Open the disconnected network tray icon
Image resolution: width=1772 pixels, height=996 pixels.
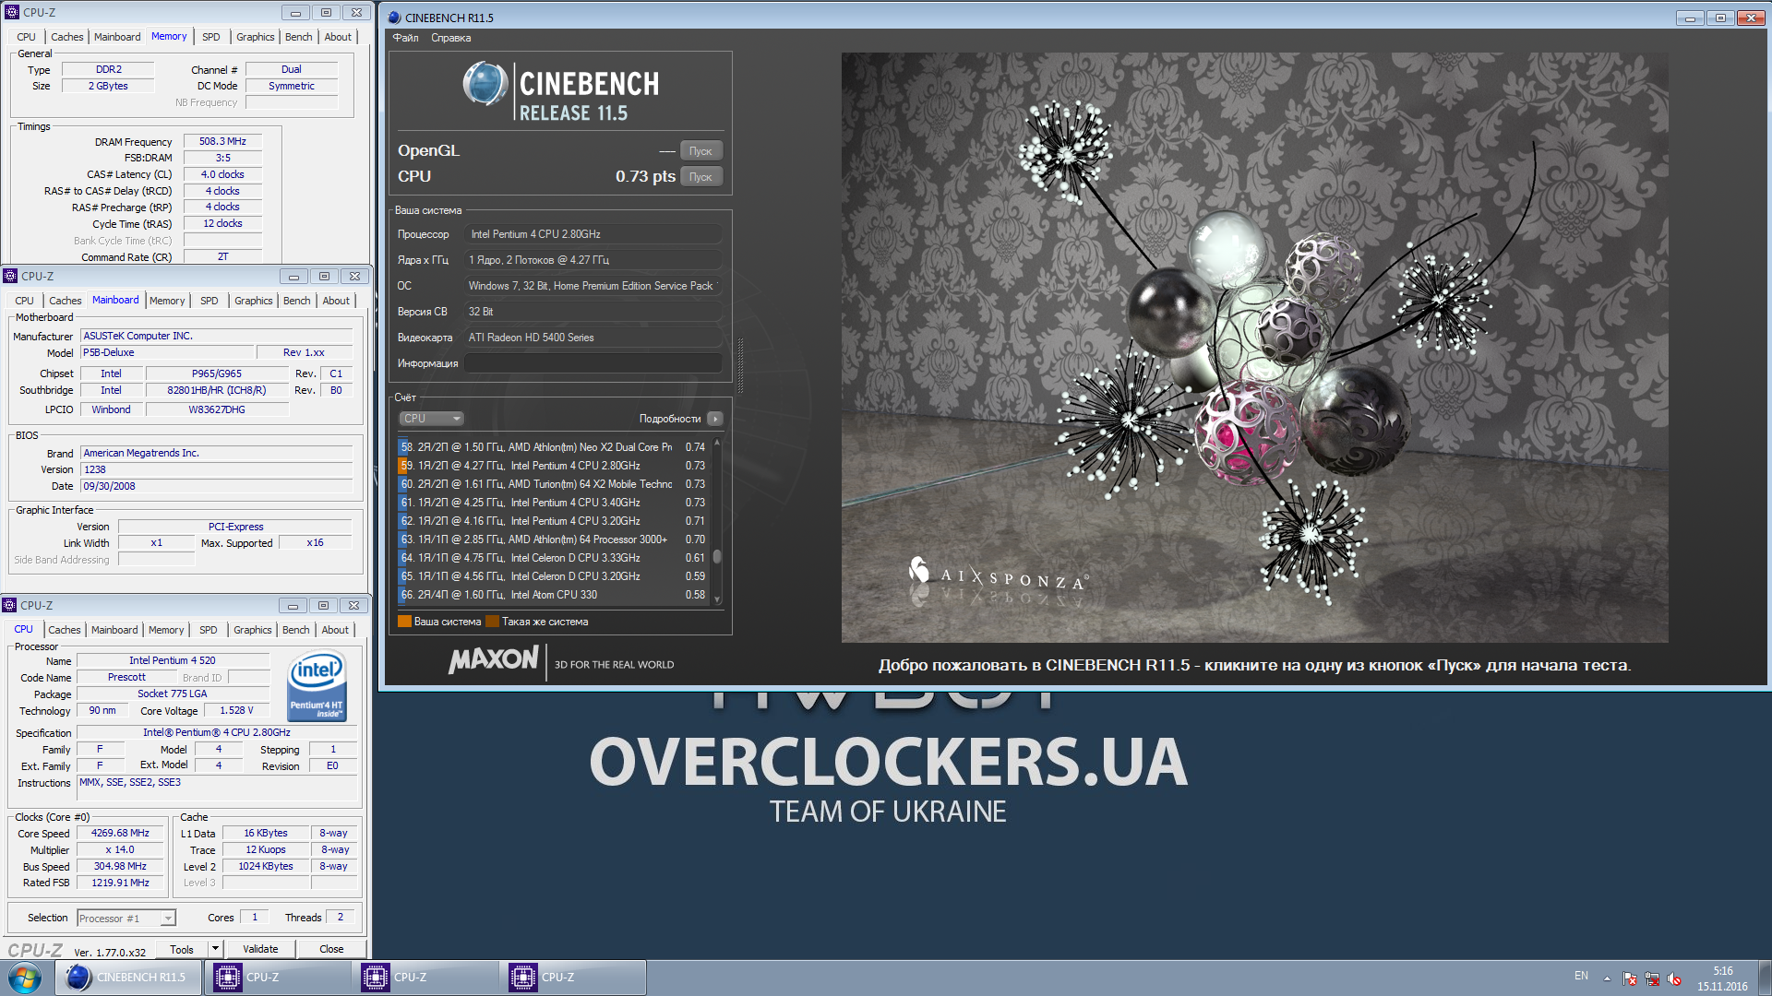(1652, 978)
